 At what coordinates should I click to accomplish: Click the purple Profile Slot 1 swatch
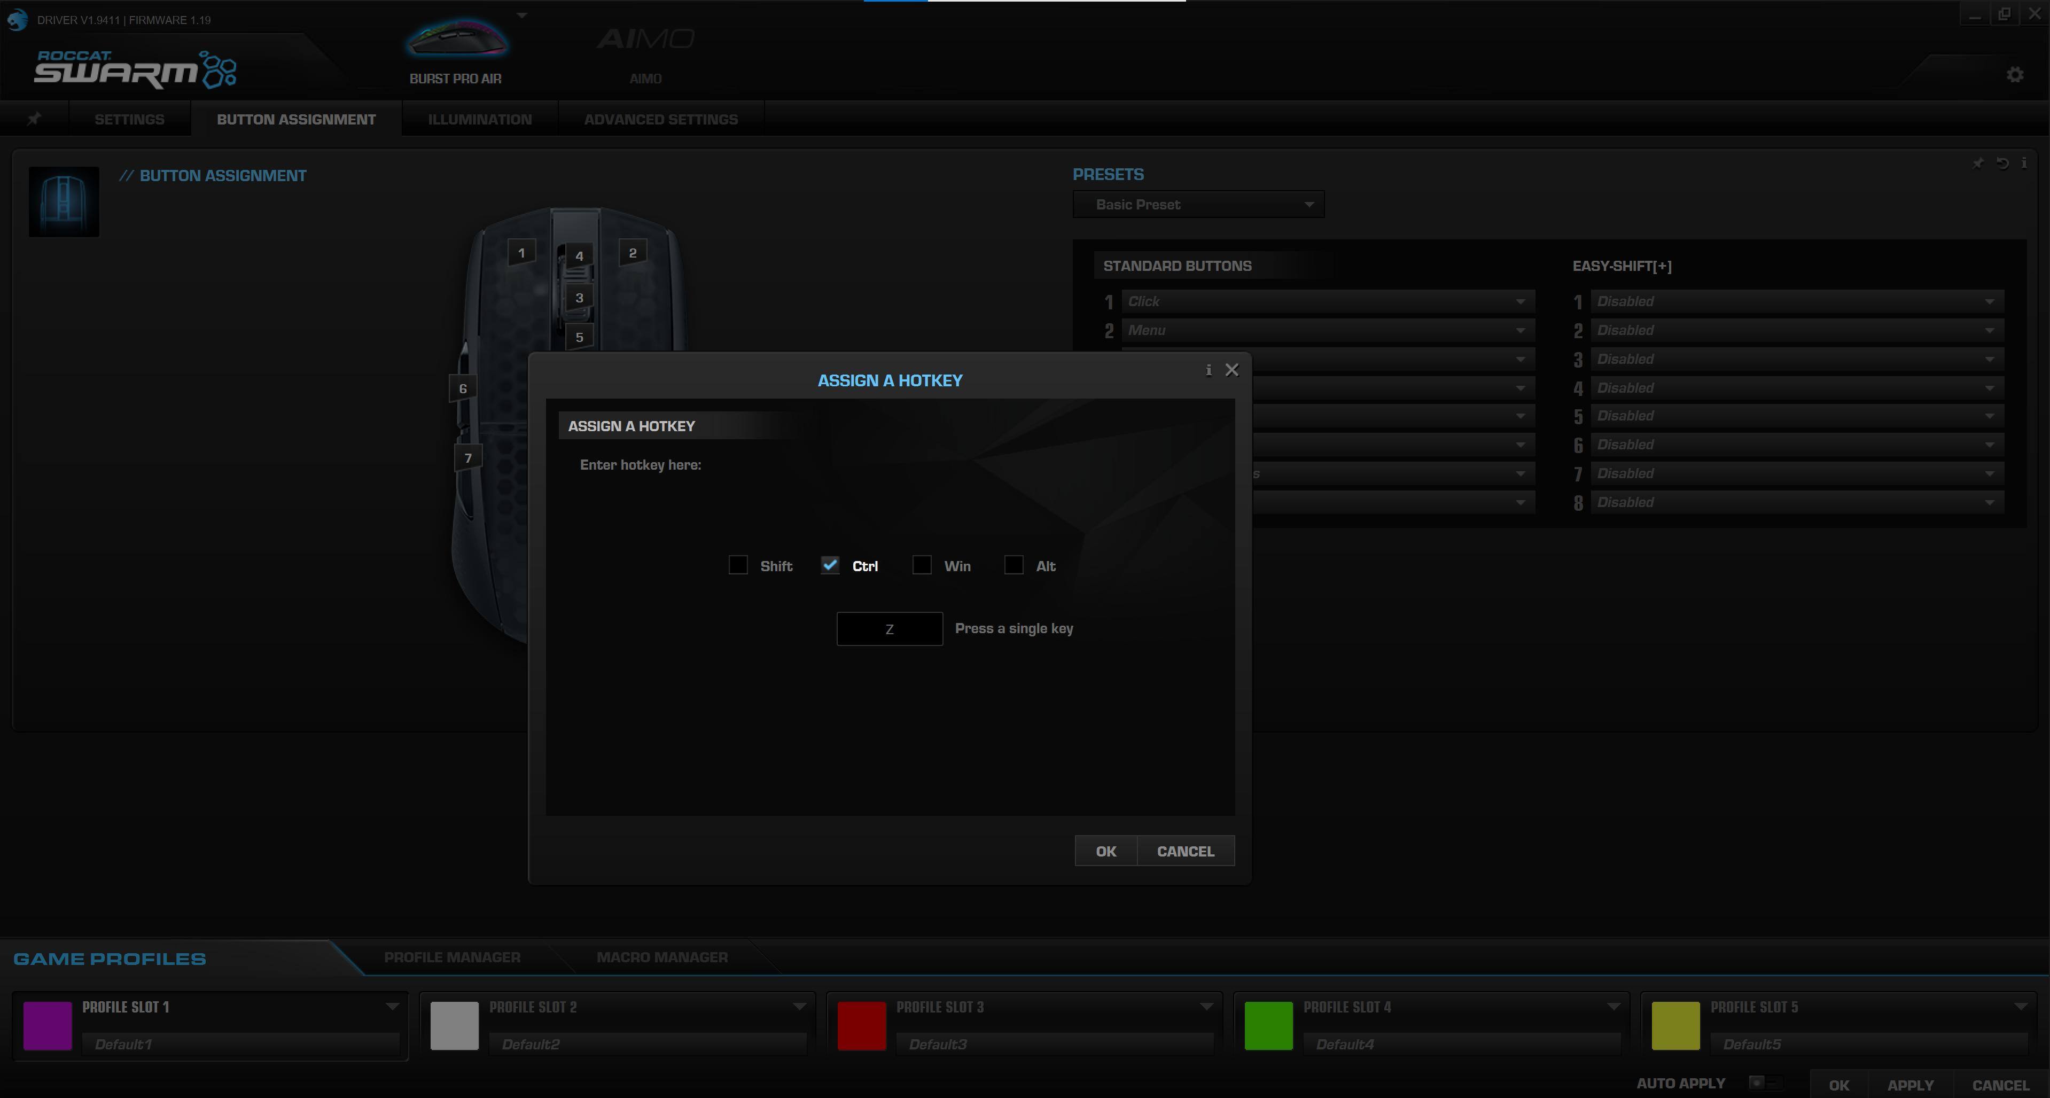48,1025
